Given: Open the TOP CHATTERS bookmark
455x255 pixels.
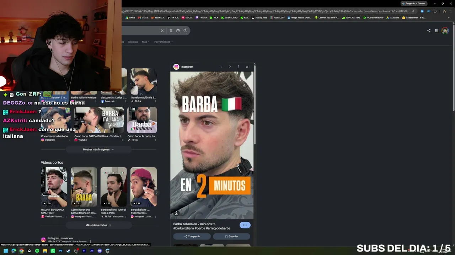Looking at the screenshot, I should pyautogui.click(x=351, y=18).
